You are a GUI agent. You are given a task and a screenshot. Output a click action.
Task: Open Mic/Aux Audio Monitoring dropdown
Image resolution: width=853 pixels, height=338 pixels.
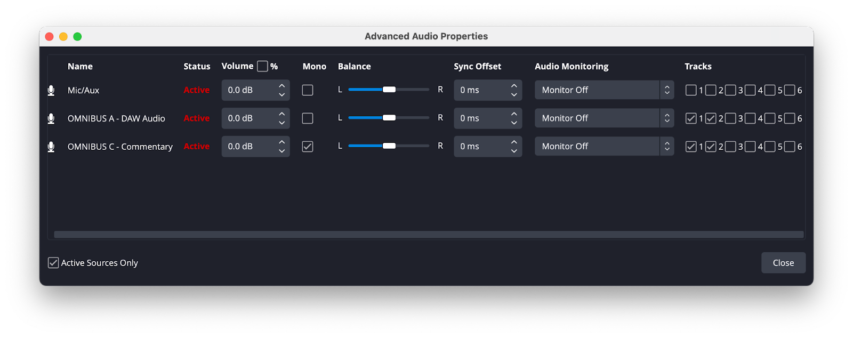(x=604, y=90)
